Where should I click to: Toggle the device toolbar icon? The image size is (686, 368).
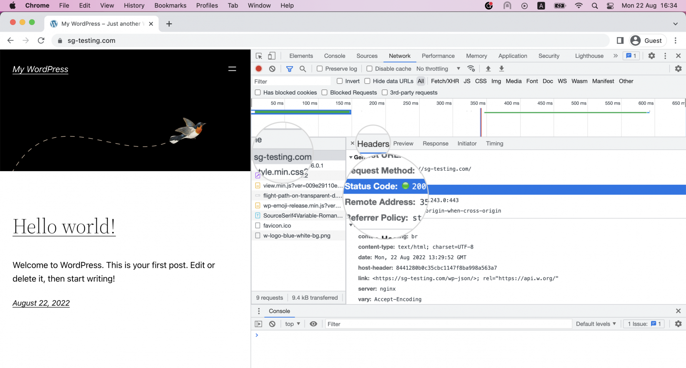coord(272,56)
